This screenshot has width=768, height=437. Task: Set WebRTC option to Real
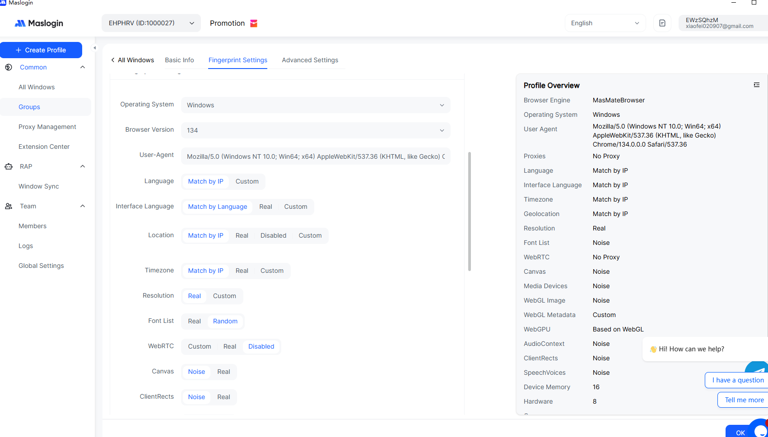229,346
